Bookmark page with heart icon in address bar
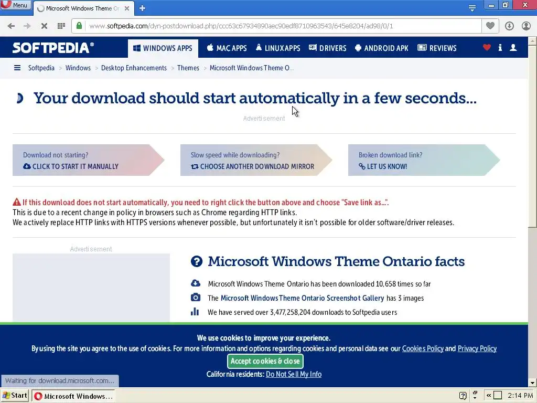The image size is (537, 403). click(490, 26)
